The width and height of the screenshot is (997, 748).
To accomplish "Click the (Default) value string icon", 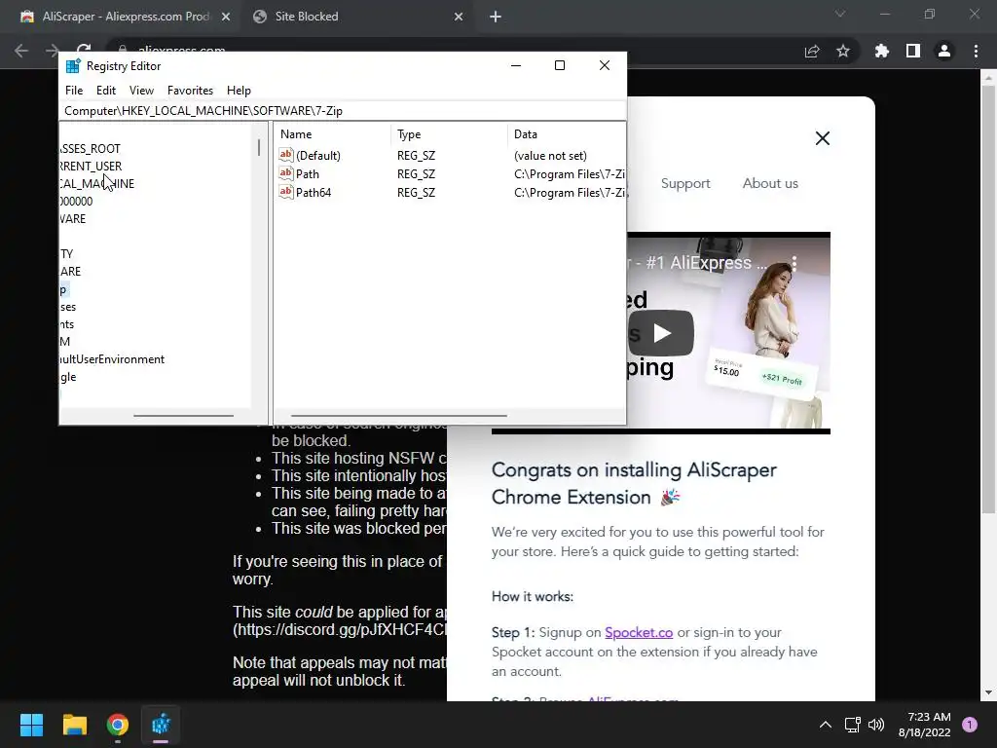I will click(286, 155).
